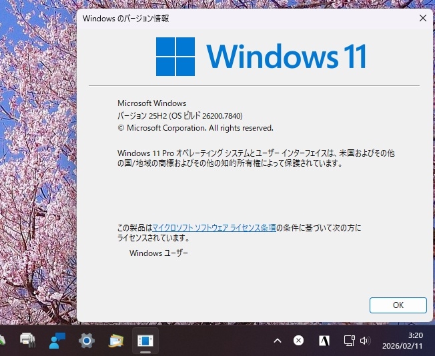Viewport: 435px width, 356px height.
Task: Click the Windows ユーザー licensee name
Action: click(158, 253)
